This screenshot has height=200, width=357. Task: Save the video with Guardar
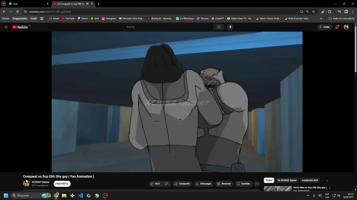(243, 184)
